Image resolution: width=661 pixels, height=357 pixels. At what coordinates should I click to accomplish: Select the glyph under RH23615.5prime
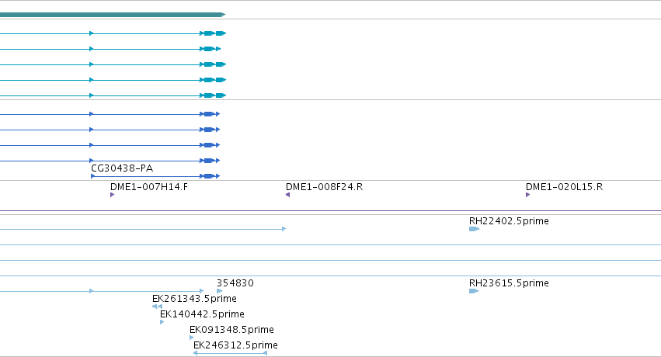click(x=474, y=291)
